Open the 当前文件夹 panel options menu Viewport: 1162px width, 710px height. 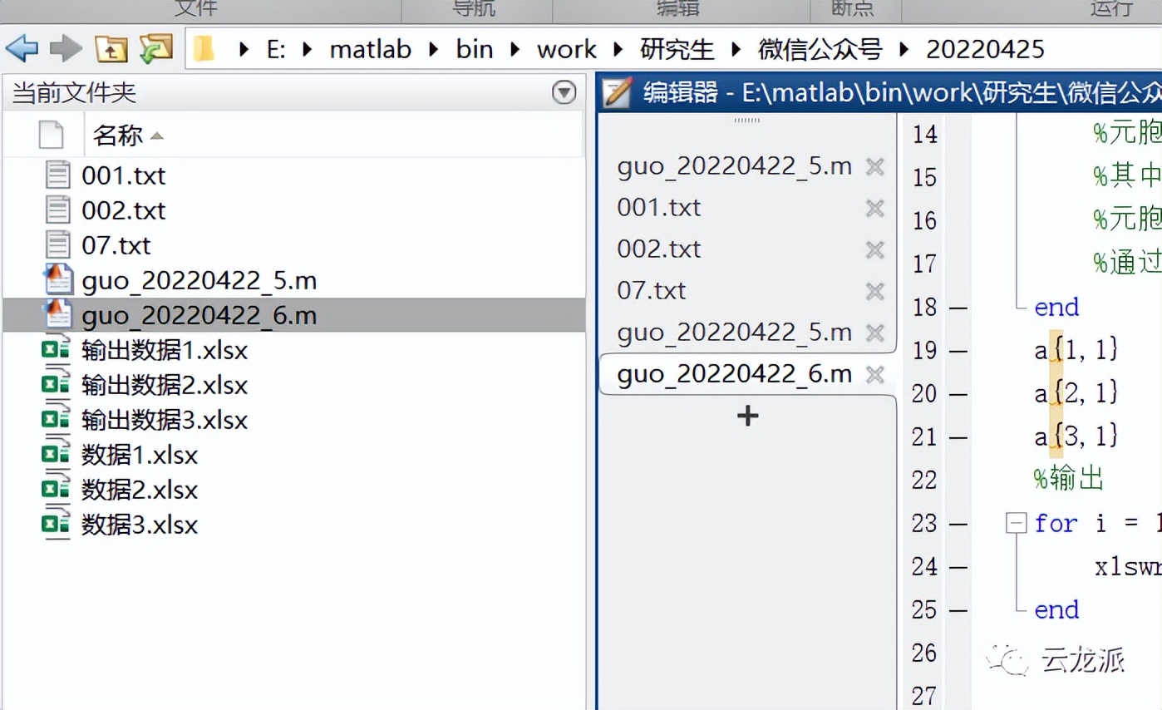coord(564,93)
